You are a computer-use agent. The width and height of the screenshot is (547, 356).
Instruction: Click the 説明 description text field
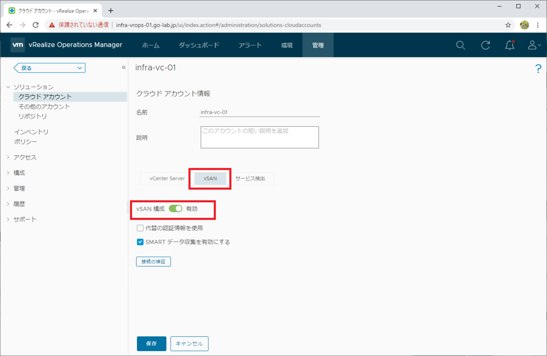click(x=259, y=137)
